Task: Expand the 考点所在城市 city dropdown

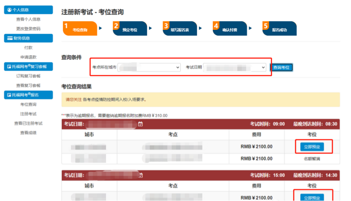Action: pyautogui.click(x=149, y=67)
